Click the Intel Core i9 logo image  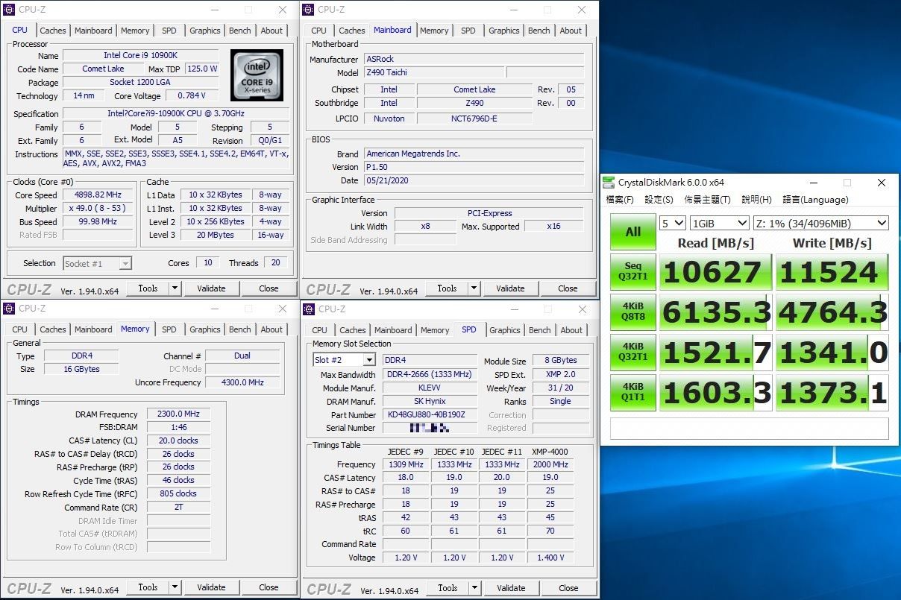(x=257, y=75)
